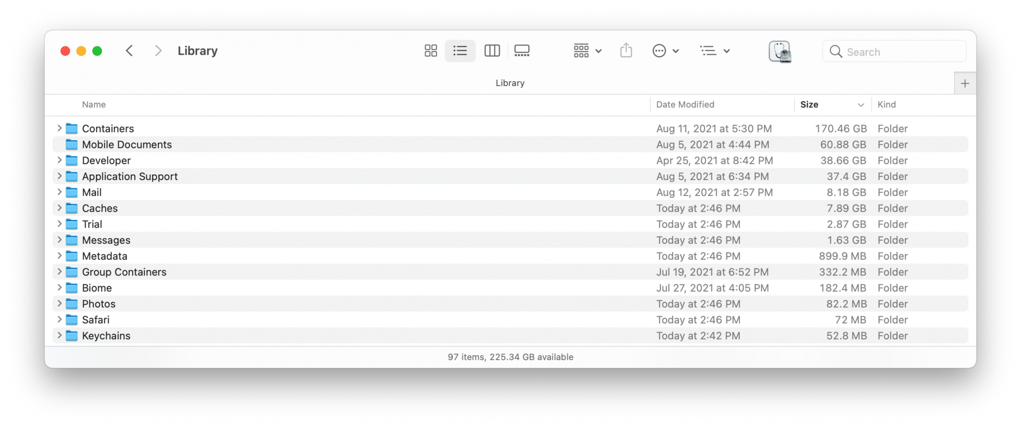Screen dimensions: 1021x427
Task: Go back with the left arrow
Action: pos(130,51)
